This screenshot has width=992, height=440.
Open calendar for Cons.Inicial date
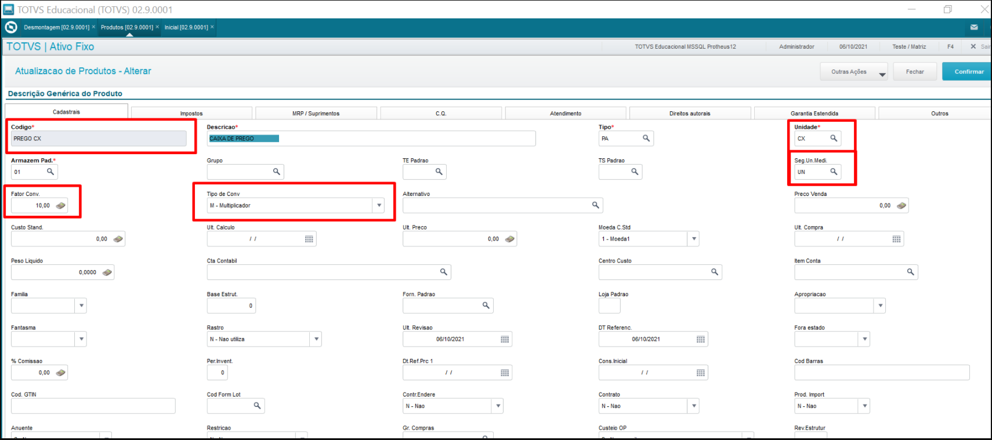pyautogui.click(x=701, y=373)
